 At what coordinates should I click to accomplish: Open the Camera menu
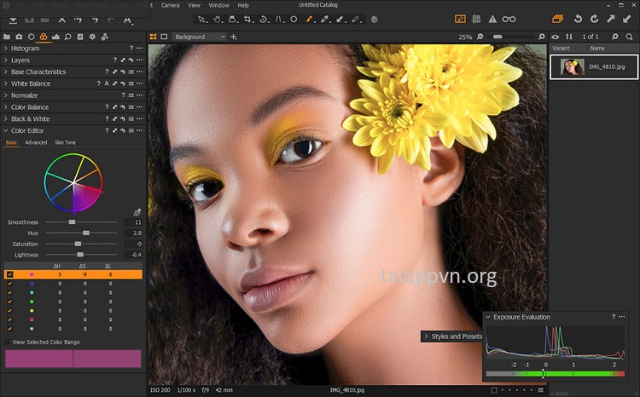(x=170, y=5)
